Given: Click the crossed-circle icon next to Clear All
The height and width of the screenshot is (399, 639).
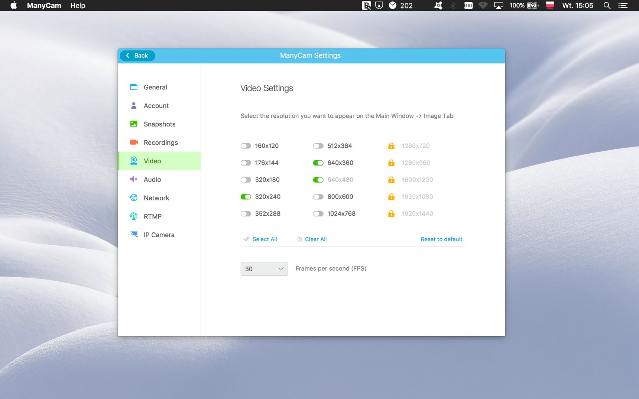Looking at the screenshot, I should 299,239.
